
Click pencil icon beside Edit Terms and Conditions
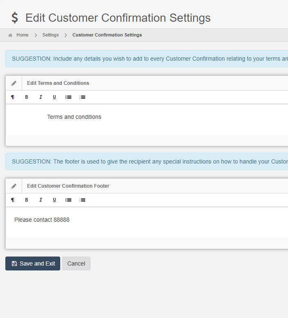coord(14,83)
